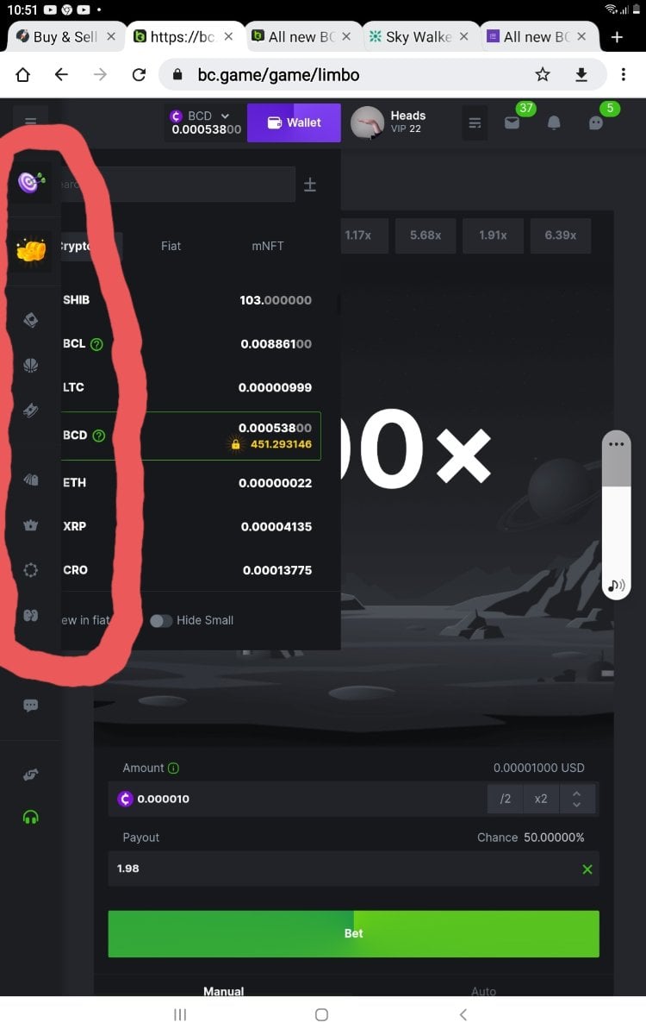Select the SHIB currency row
Viewport: 646px width, 1035px height.
pos(188,300)
